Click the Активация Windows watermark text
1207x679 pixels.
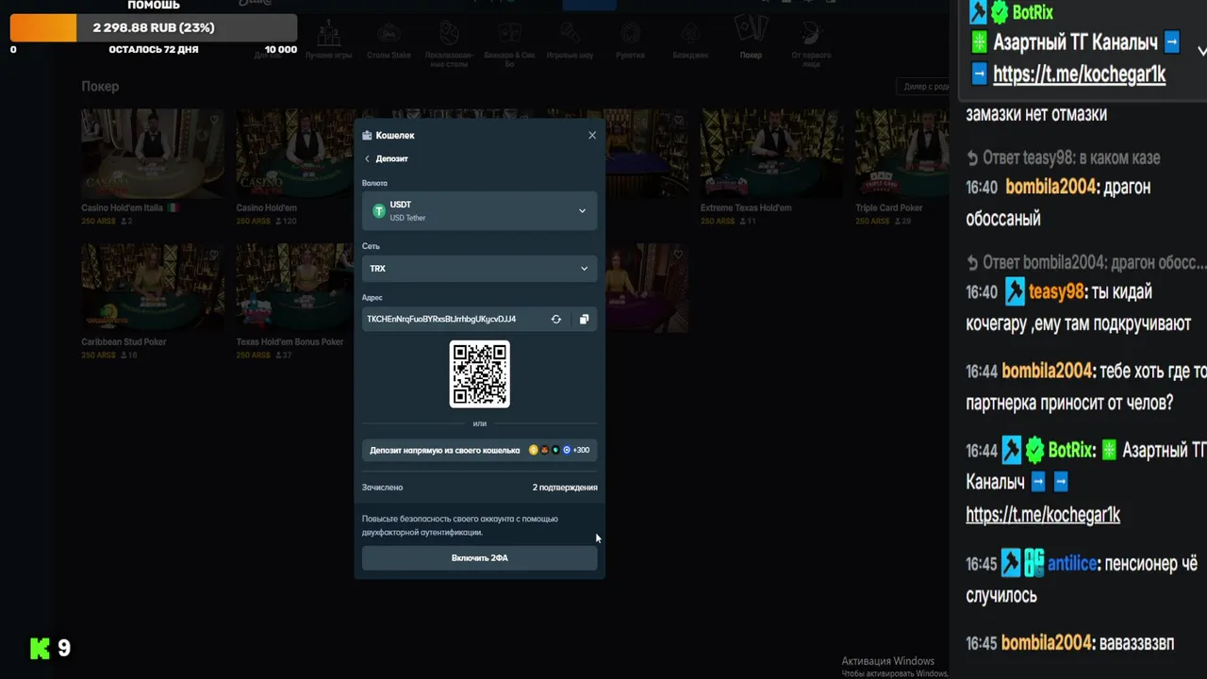[x=888, y=661]
